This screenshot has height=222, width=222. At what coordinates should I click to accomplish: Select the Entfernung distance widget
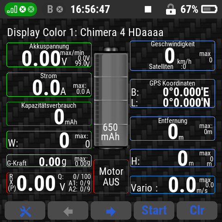tap(173, 129)
